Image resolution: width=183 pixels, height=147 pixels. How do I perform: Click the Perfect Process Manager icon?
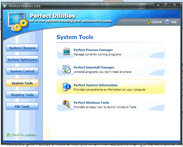pos(67,52)
